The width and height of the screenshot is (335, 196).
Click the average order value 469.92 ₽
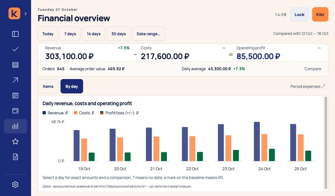(116, 69)
